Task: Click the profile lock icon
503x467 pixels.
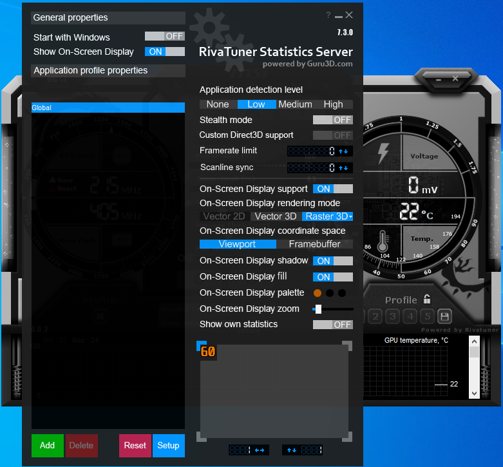Action: pyautogui.click(x=426, y=299)
